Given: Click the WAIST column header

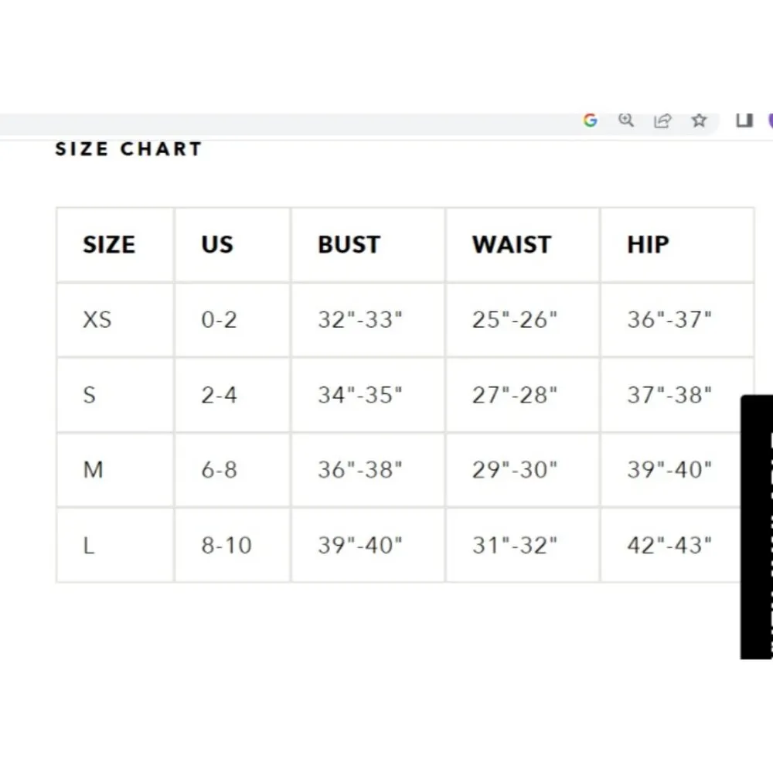Looking at the screenshot, I should [x=512, y=245].
